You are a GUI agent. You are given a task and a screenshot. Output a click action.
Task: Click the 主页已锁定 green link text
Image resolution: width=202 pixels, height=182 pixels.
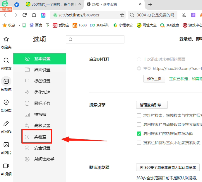click(x=185, y=79)
